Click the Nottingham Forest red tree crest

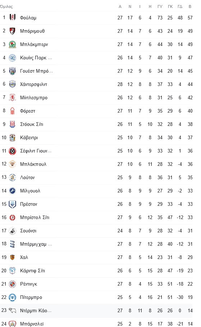[13, 111]
